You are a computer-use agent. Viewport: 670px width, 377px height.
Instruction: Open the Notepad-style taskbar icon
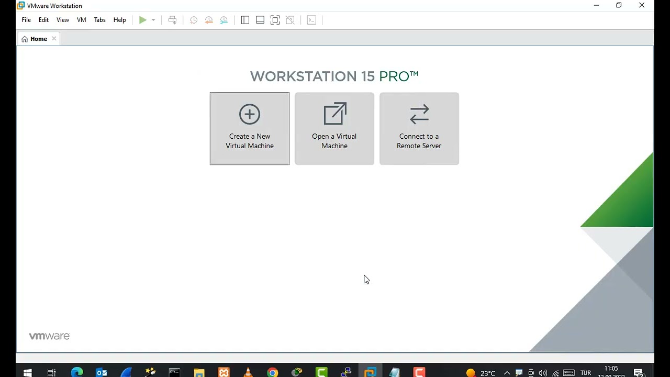coord(395,372)
